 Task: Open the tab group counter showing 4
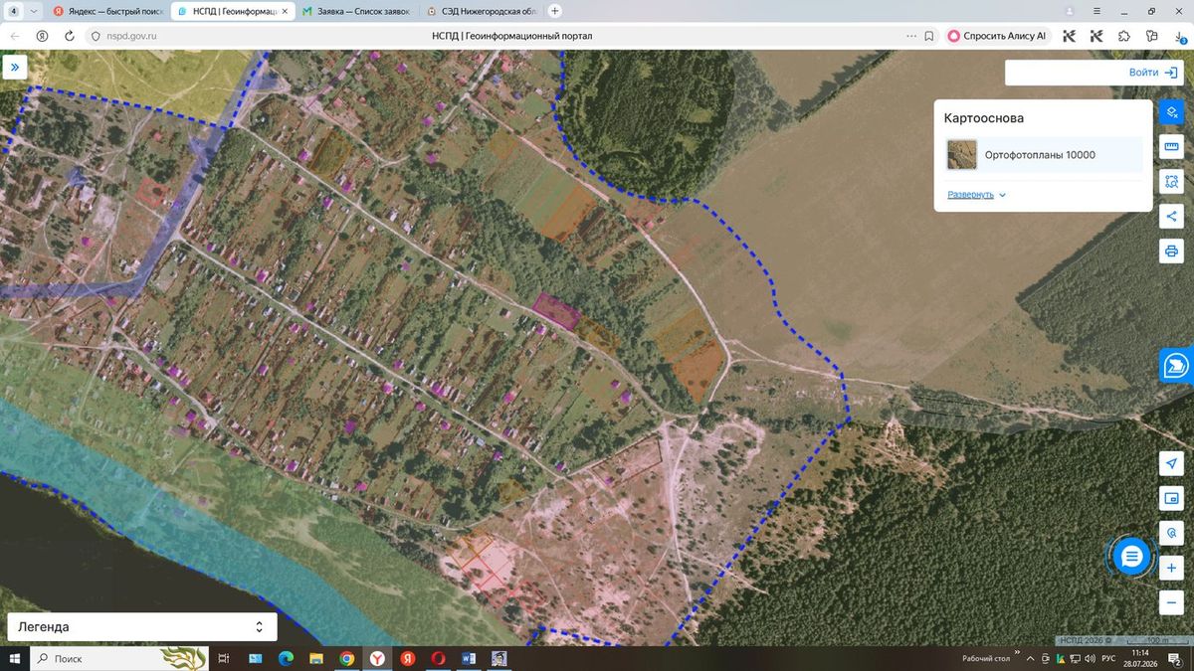tap(14, 11)
